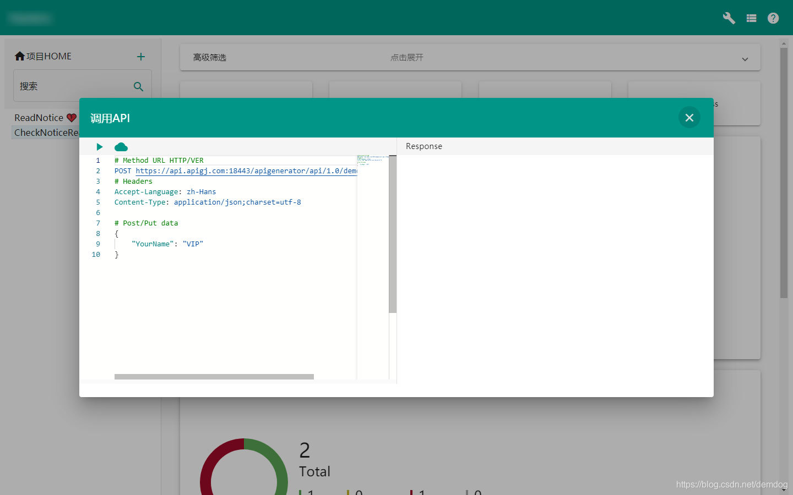Select CheckNoticeRe item in the sidebar
This screenshot has width=793, height=495.
(46, 133)
